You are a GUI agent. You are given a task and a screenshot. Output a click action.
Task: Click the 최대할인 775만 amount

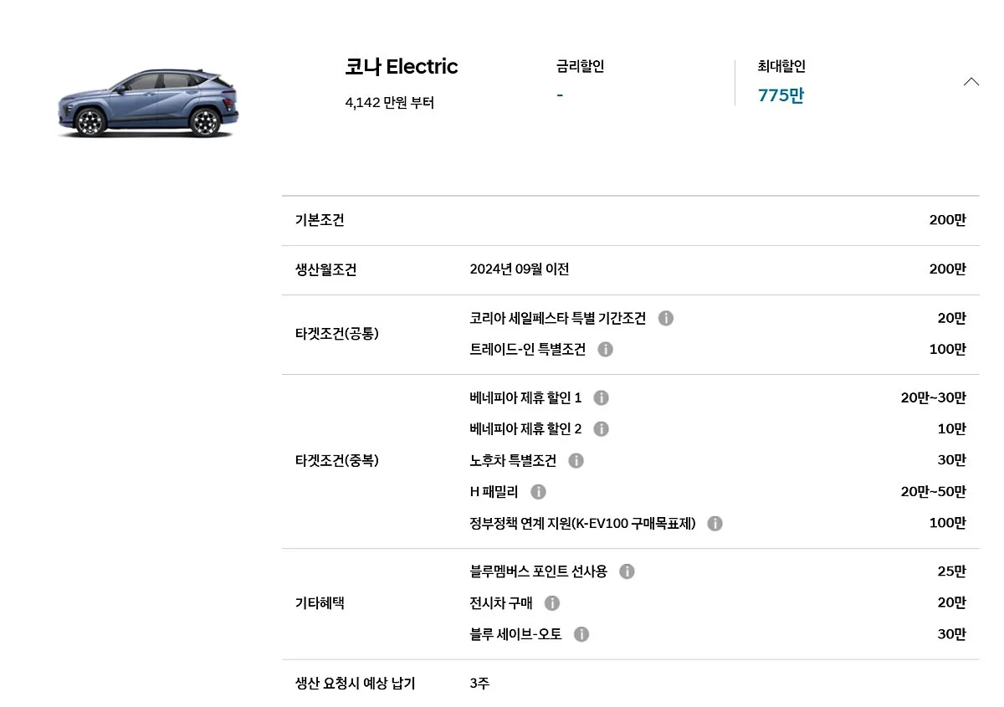click(x=780, y=95)
